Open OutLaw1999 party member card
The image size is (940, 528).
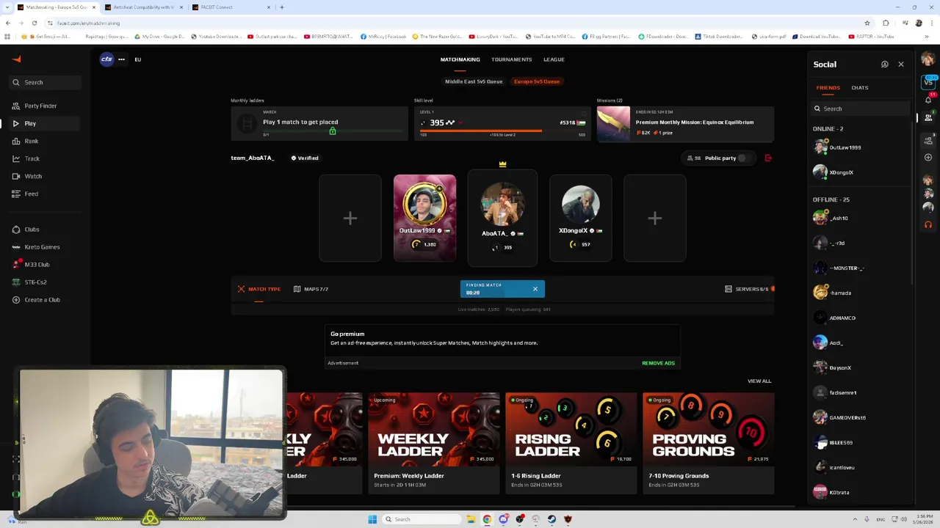(x=424, y=218)
